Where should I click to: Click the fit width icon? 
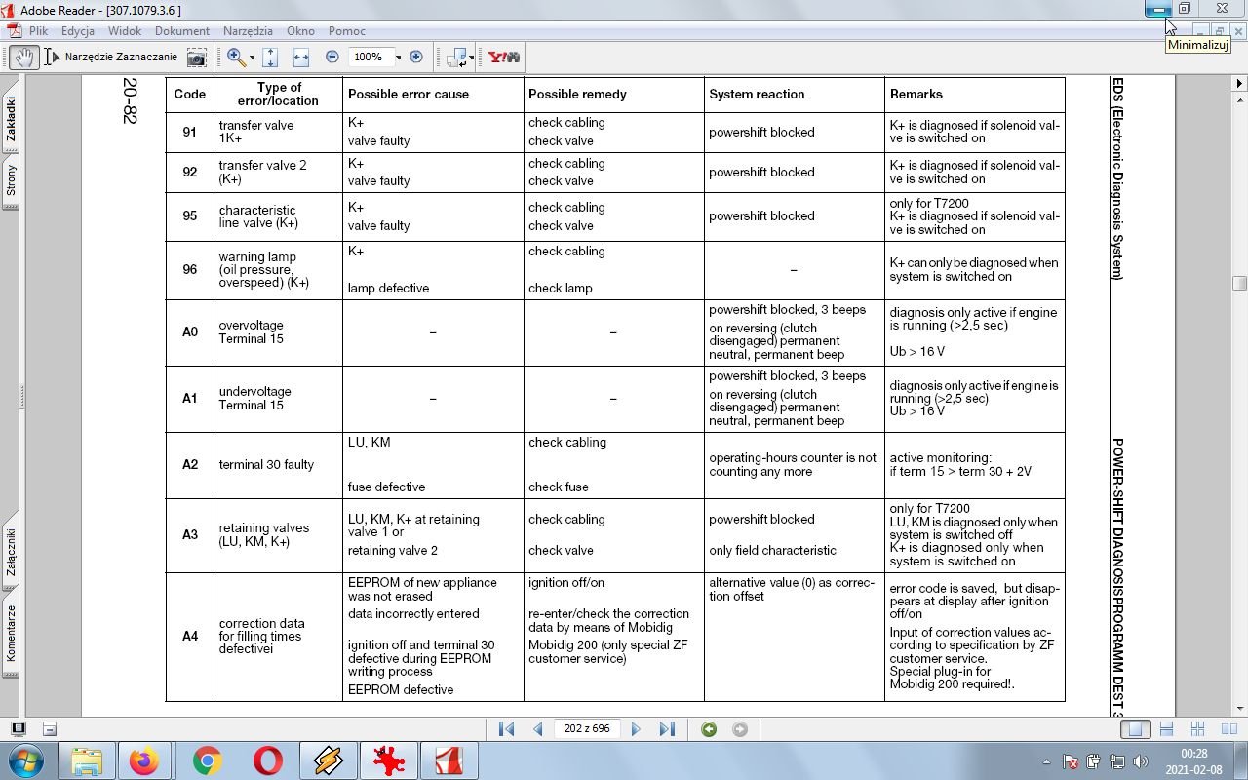coord(300,58)
